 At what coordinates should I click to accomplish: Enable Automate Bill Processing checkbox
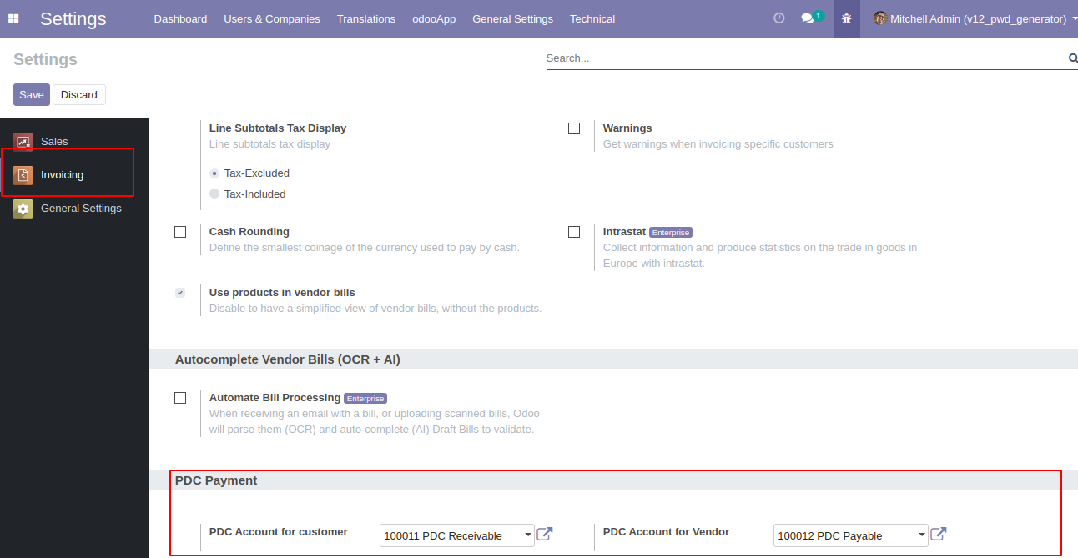click(x=180, y=398)
